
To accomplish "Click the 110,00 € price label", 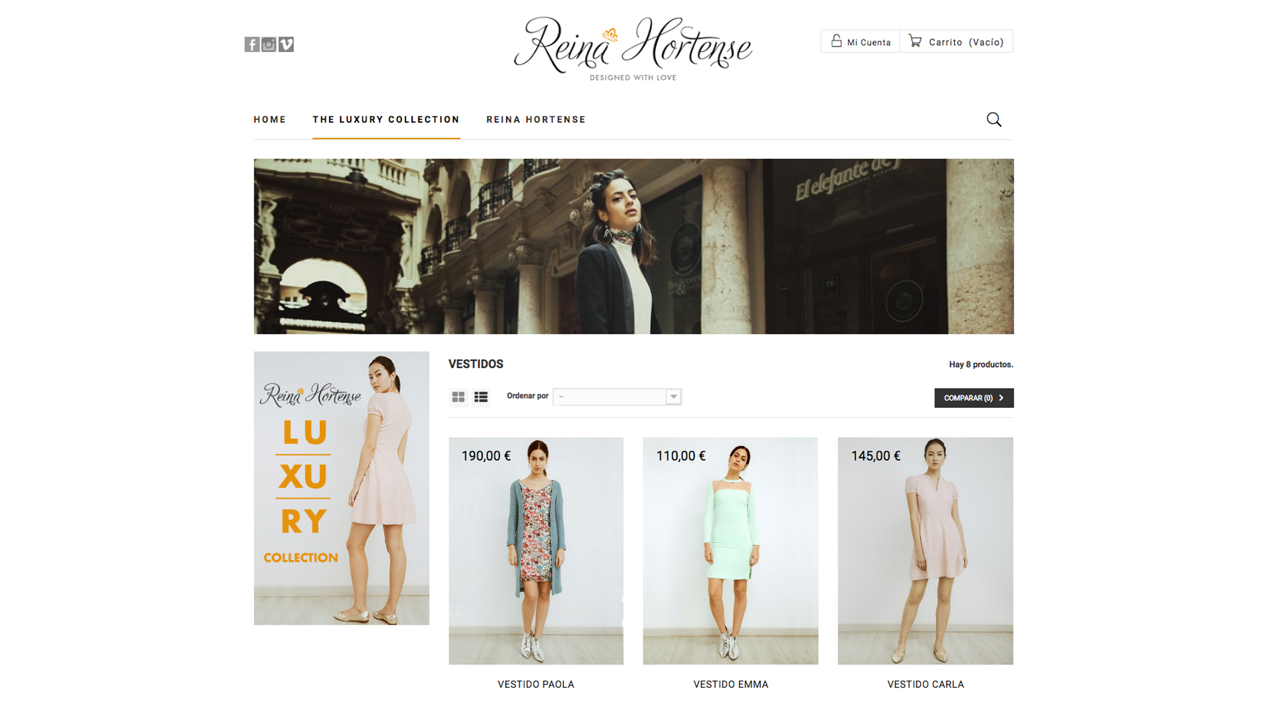I will coord(681,456).
